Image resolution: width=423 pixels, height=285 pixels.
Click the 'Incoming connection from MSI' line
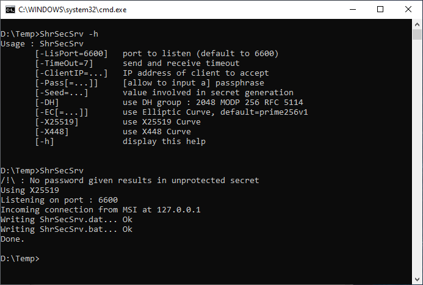tap(101, 210)
